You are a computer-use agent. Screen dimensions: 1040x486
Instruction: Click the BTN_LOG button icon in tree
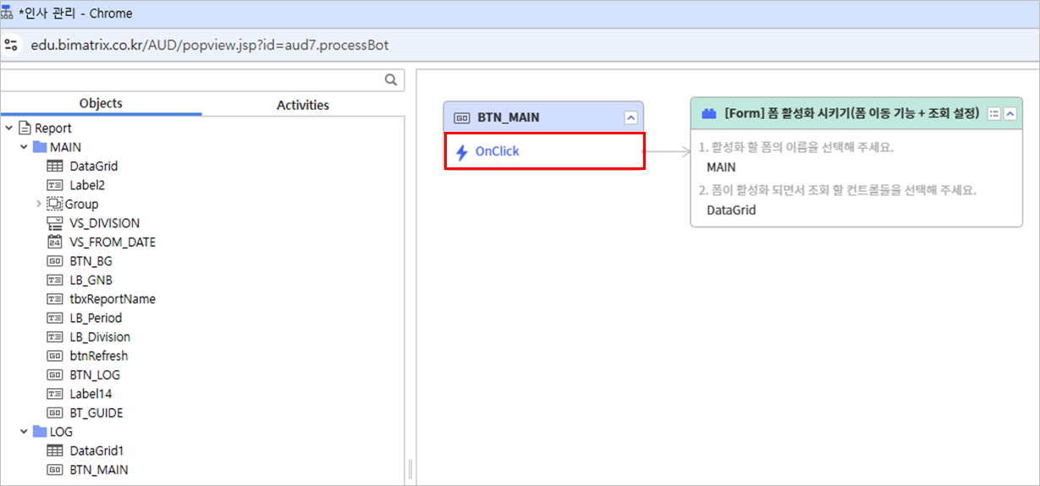55,375
